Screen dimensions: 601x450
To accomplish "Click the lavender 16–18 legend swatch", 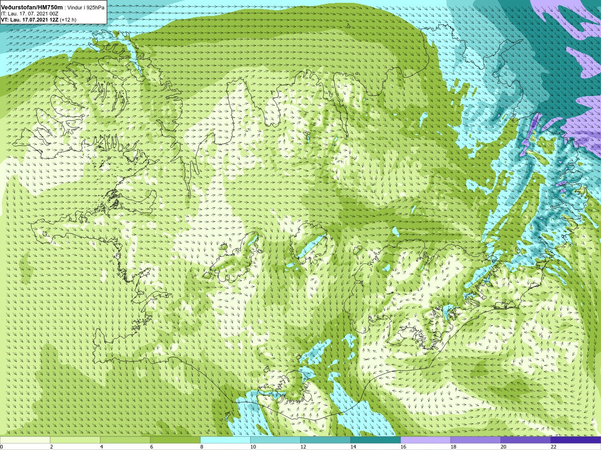I will point(425,440).
